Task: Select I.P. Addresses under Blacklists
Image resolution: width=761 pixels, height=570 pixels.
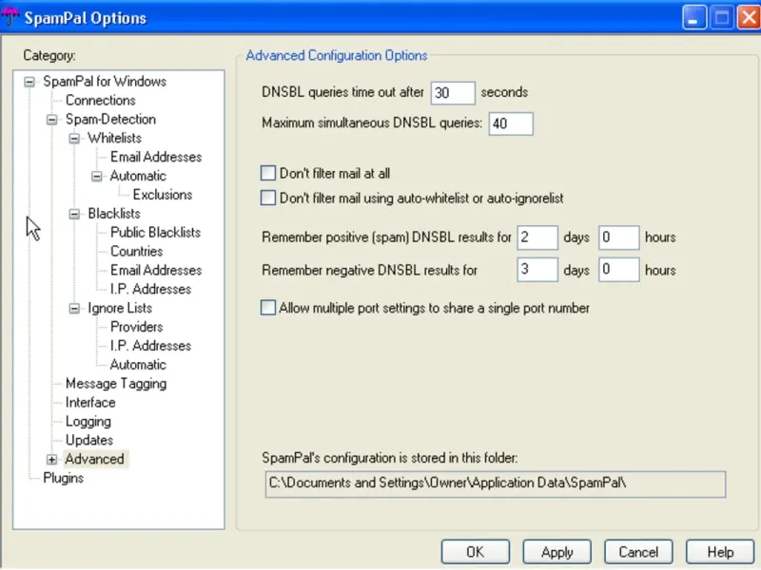Action: point(150,289)
